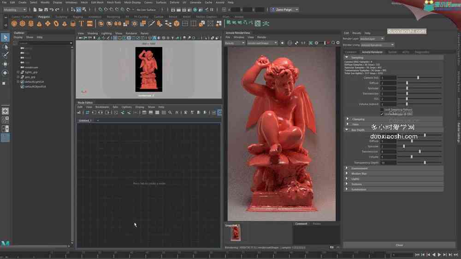Viewport: 461px width, 259px height.
Task: Click the crop region icon in Arnold RenderView
Action: pyautogui.click(x=310, y=43)
